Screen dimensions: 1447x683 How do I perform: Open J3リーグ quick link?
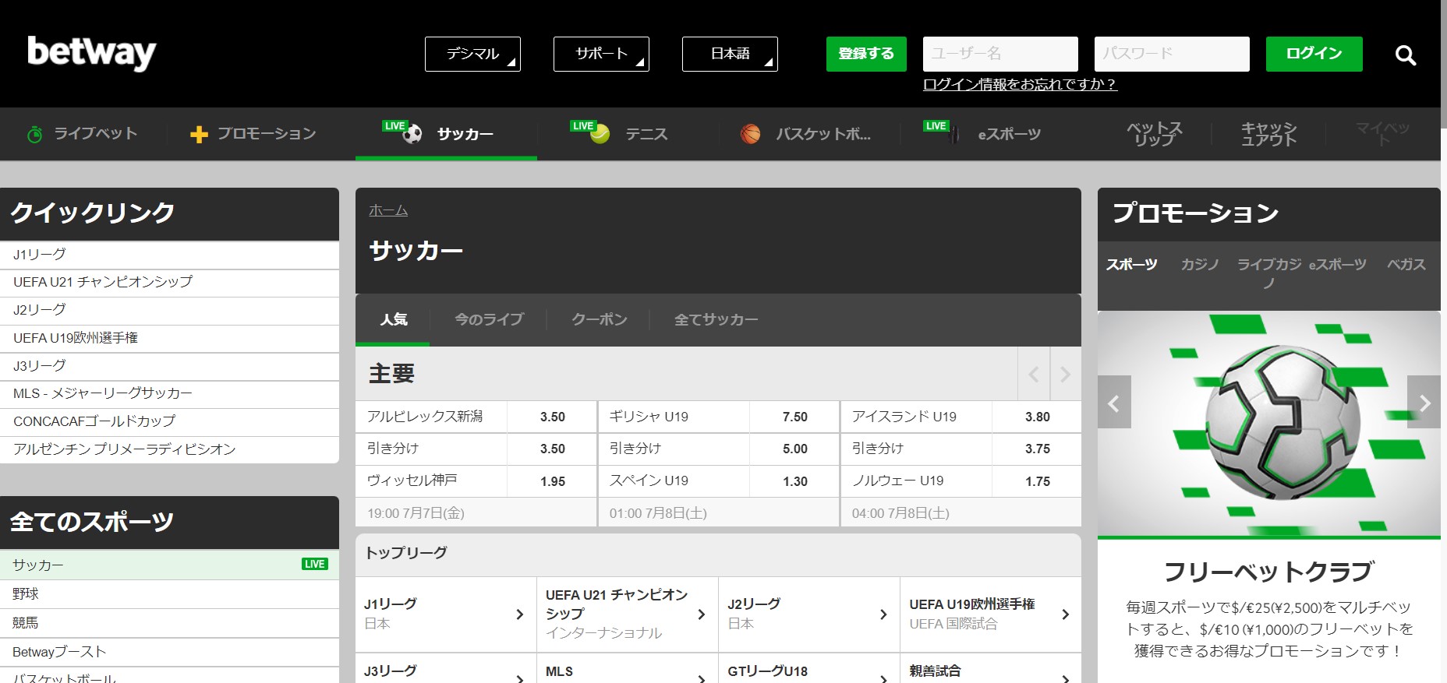(x=169, y=366)
